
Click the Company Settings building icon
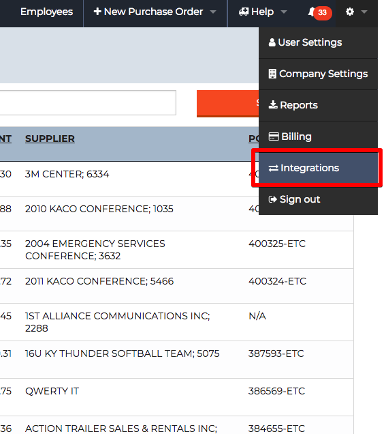pos(272,74)
